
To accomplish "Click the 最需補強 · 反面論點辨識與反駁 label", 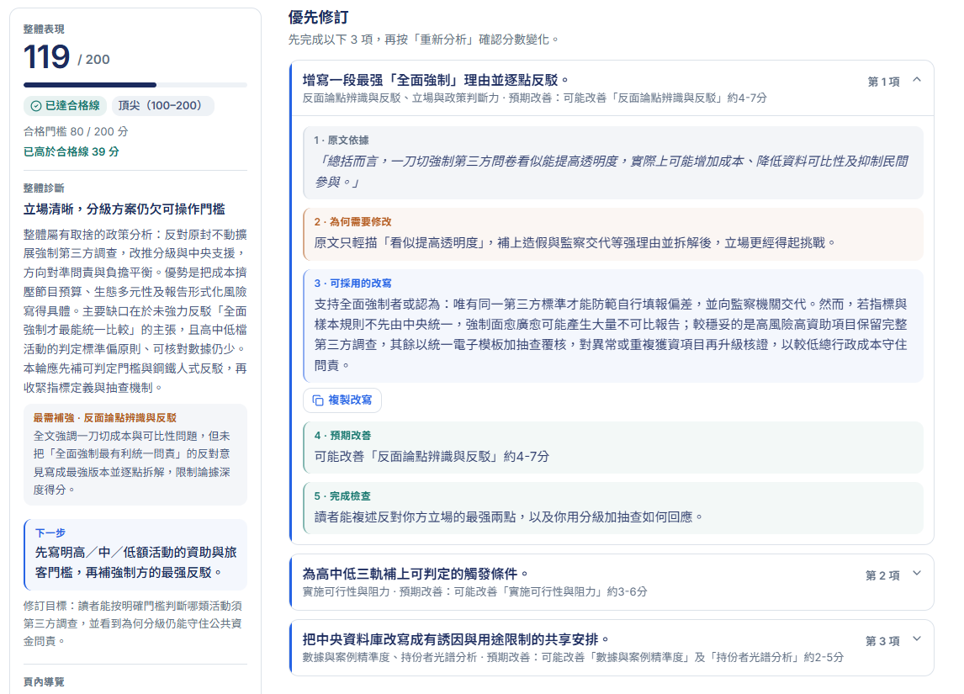I will click(104, 418).
